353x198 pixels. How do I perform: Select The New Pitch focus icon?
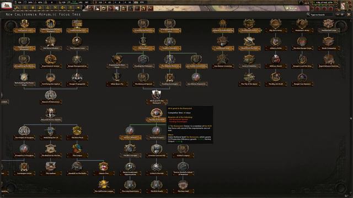point(77,131)
